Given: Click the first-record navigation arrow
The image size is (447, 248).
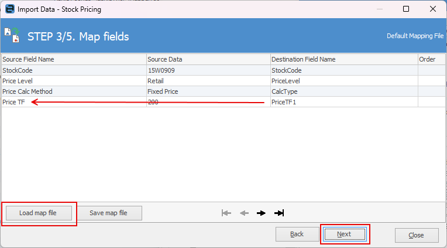Looking at the screenshot, I should pyautogui.click(x=226, y=213).
